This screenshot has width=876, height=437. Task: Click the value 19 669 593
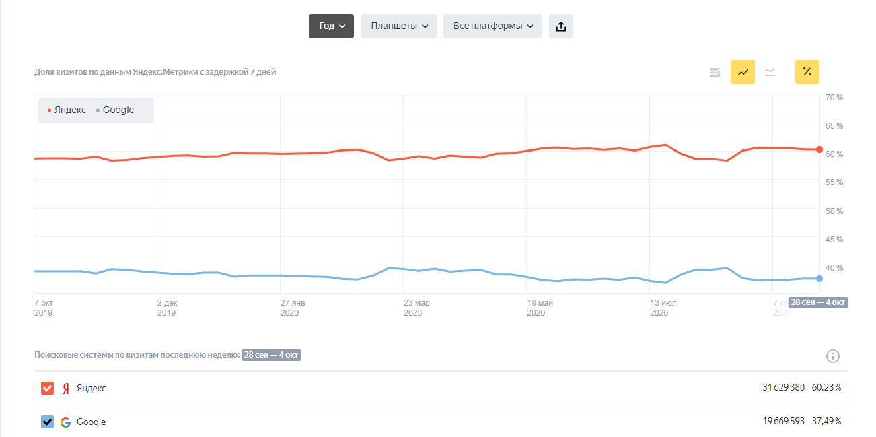coord(783,422)
